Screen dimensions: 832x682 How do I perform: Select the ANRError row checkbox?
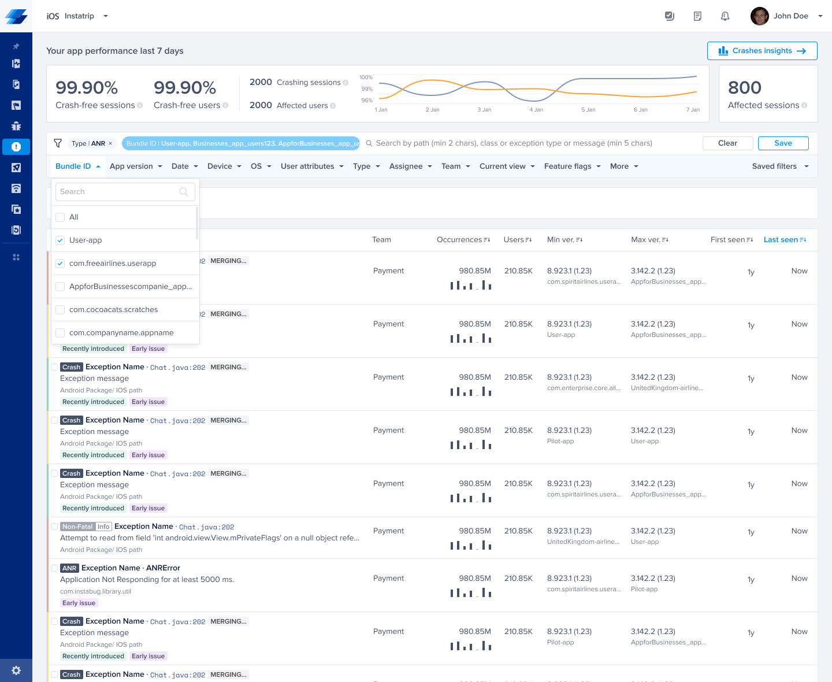pos(54,568)
